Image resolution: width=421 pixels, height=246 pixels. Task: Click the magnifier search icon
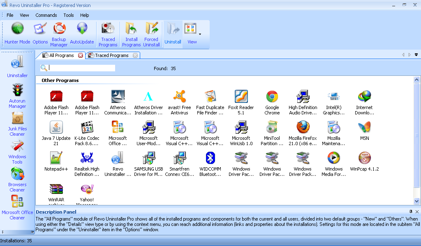point(44,68)
